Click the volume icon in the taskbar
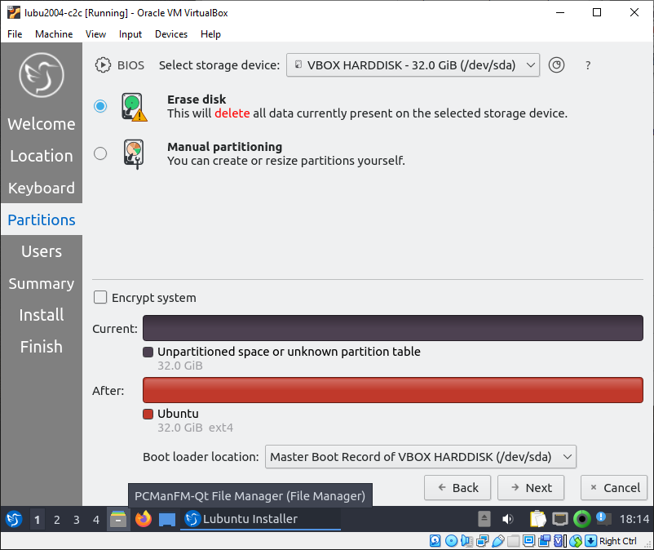The height and width of the screenshot is (550, 654). point(509,518)
